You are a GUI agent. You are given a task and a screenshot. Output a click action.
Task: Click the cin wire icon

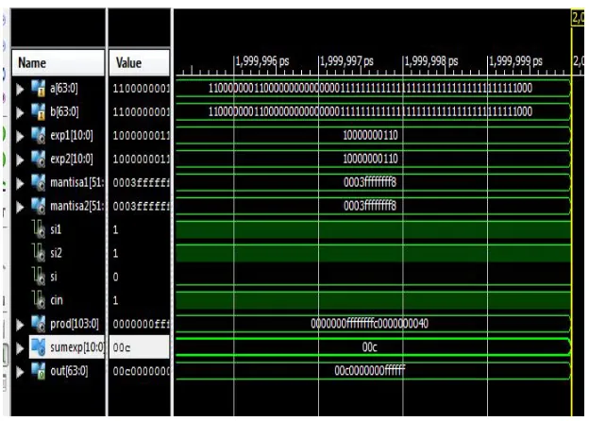coord(39,300)
